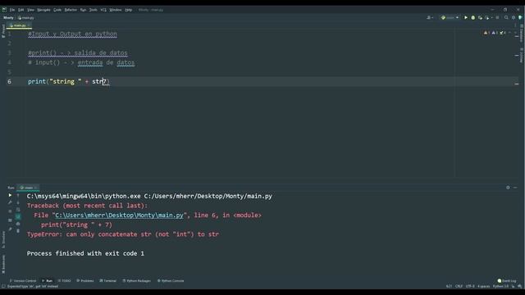This screenshot has width=525, height=295.
Task: Open Run panel settings gear icon
Action: pyautogui.click(x=508, y=188)
